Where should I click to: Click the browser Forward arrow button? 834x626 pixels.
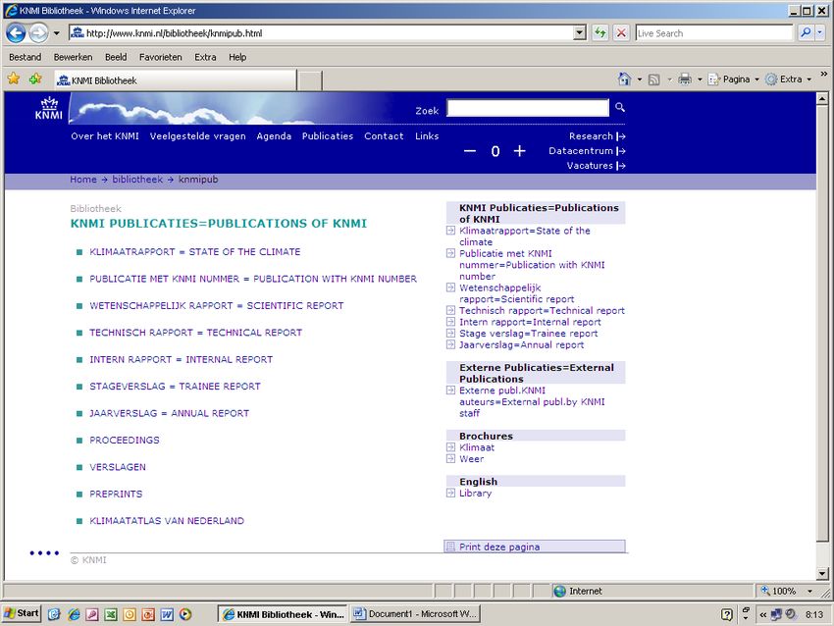38,33
